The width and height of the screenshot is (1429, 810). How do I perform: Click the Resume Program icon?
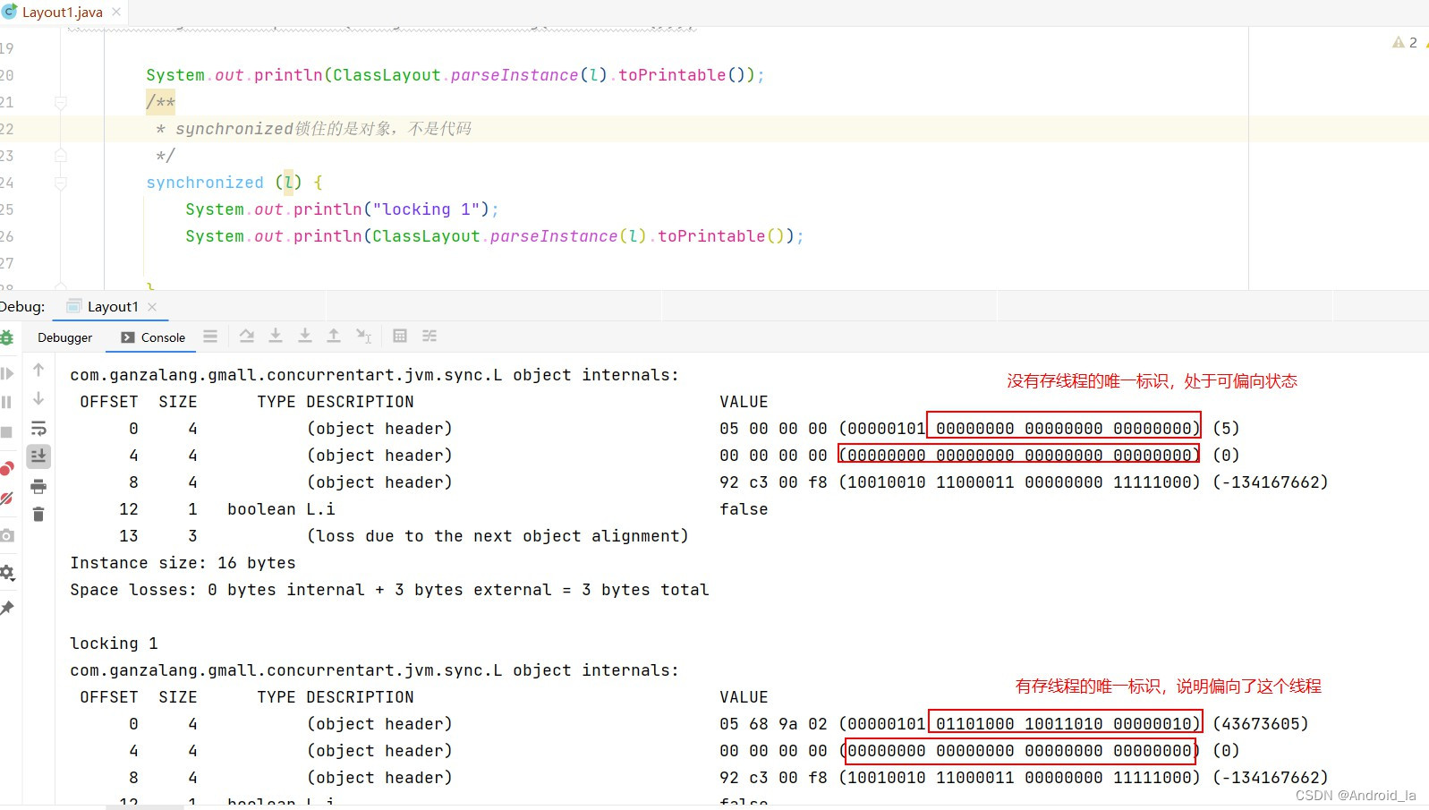(6, 373)
